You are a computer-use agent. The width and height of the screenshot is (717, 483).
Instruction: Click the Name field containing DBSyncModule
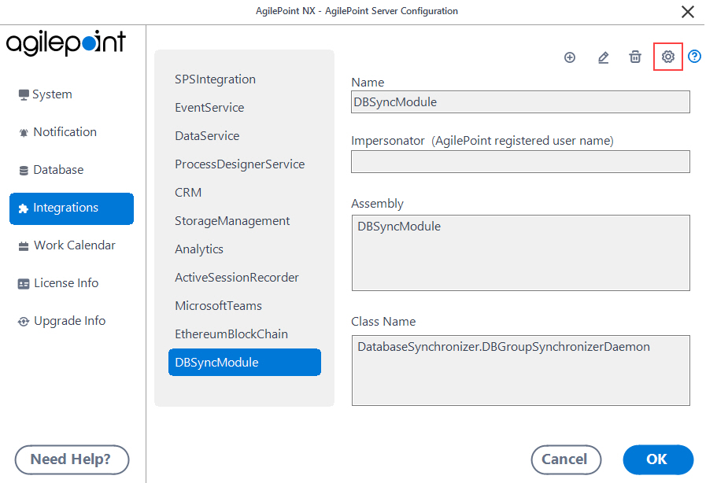(520, 102)
